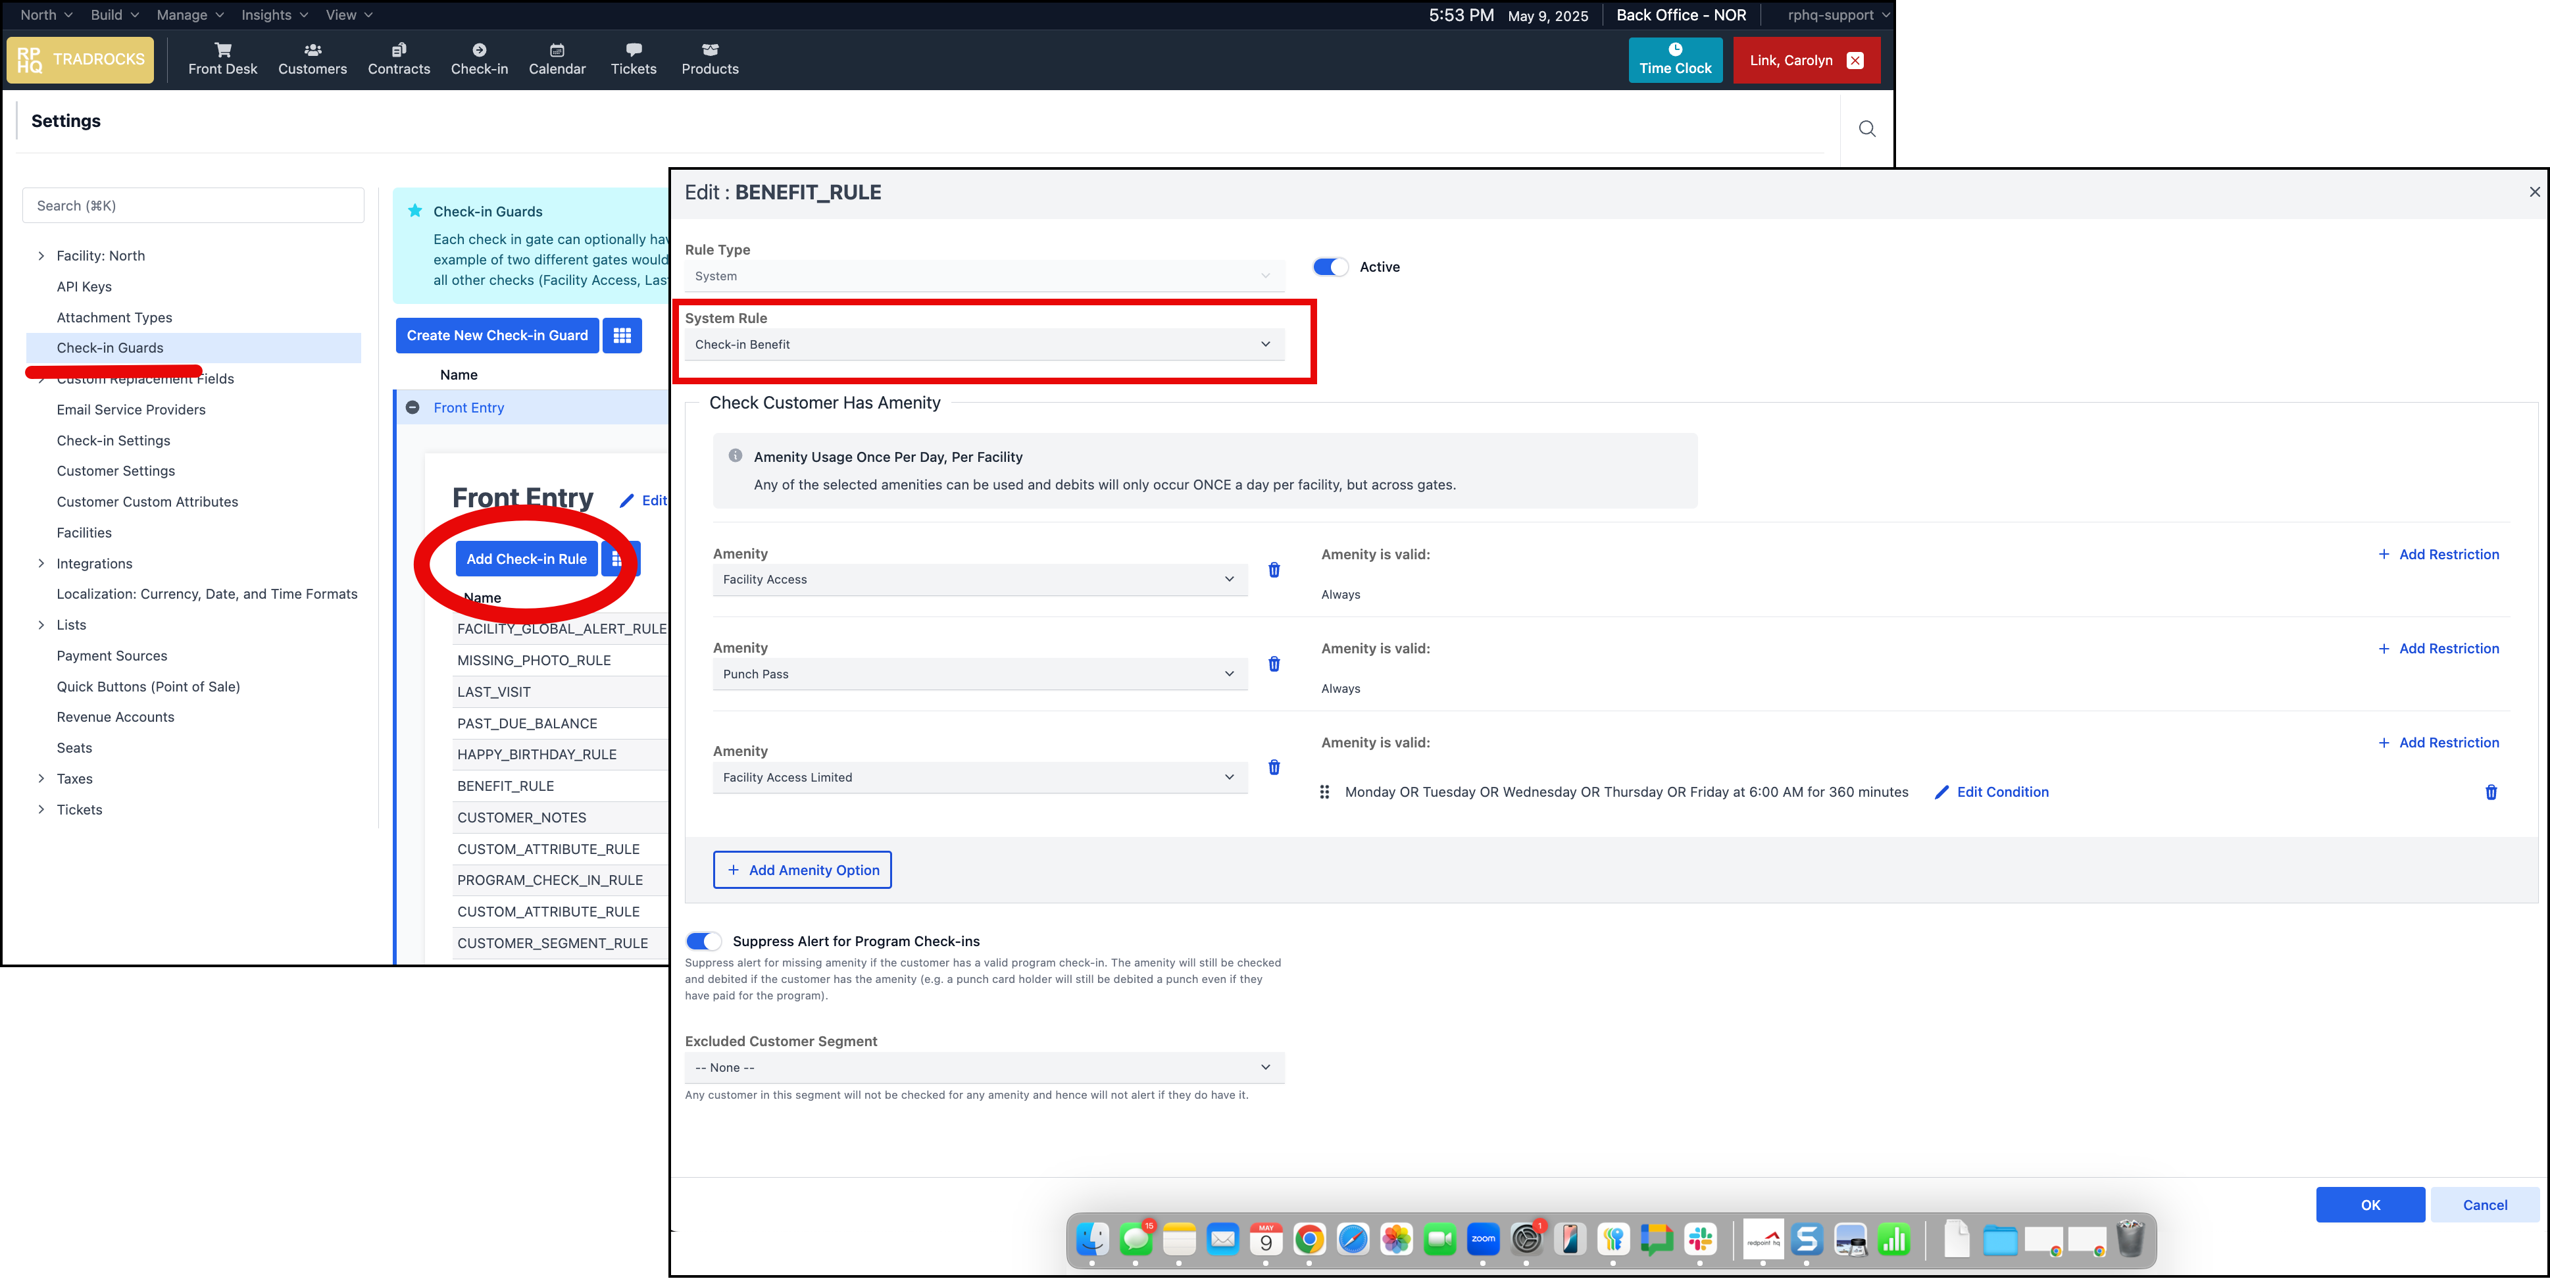Open the Facility Access amenity dropdown
Image resolution: width=2550 pixels, height=1283 pixels.
980,579
